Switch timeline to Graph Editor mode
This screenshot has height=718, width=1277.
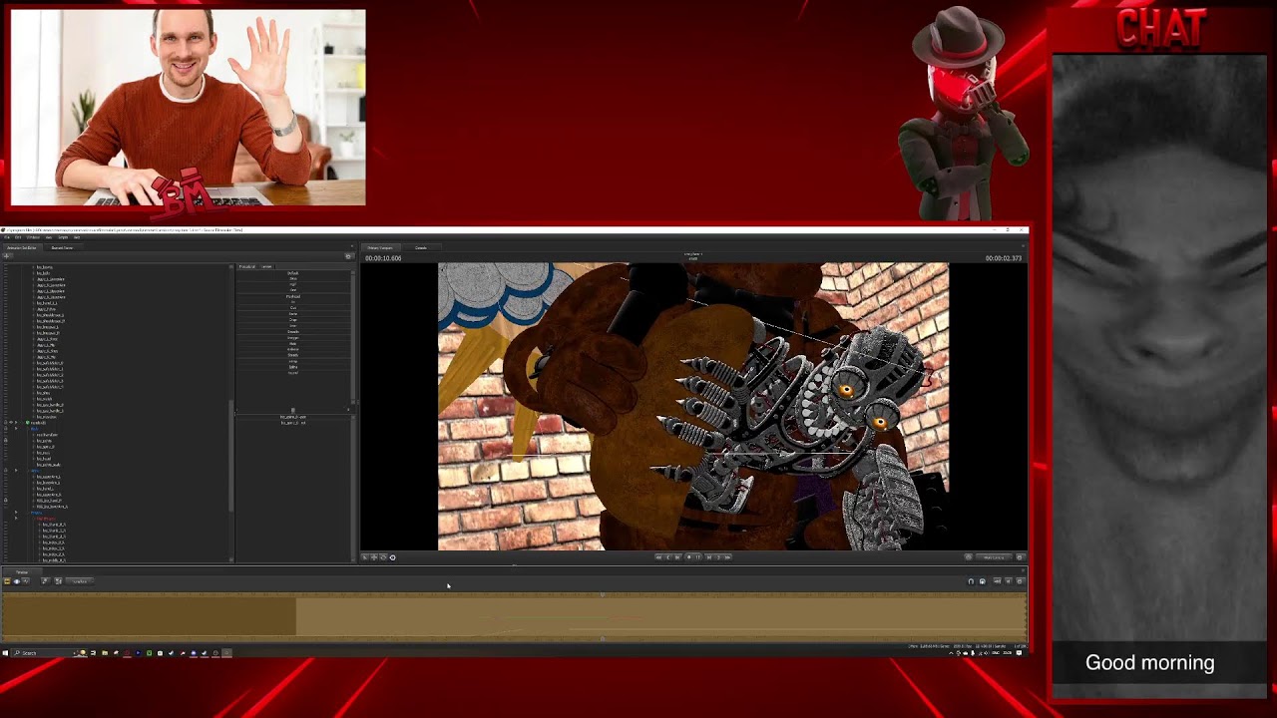(x=26, y=580)
